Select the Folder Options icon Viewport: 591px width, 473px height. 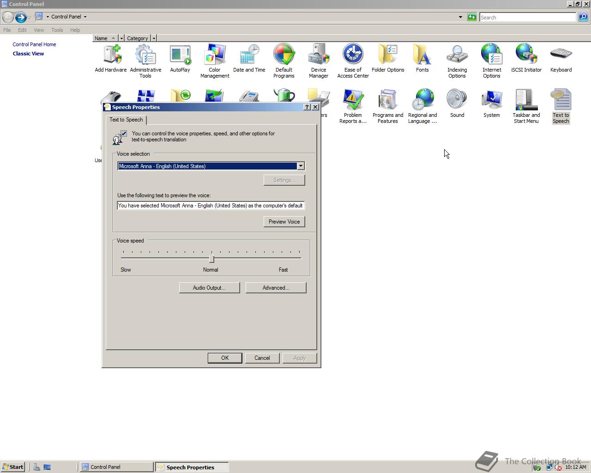pyautogui.click(x=388, y=58)
